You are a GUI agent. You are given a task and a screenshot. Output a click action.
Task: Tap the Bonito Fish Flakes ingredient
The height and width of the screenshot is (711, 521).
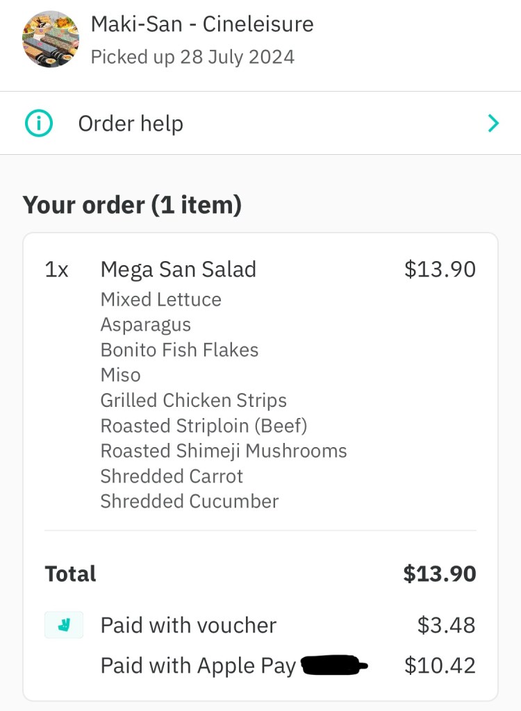[179, 350]
